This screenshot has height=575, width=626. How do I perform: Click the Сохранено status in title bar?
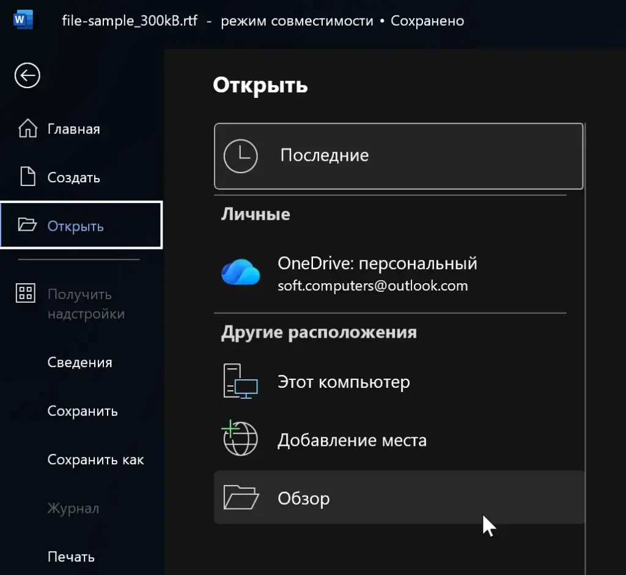click(427, 21)
